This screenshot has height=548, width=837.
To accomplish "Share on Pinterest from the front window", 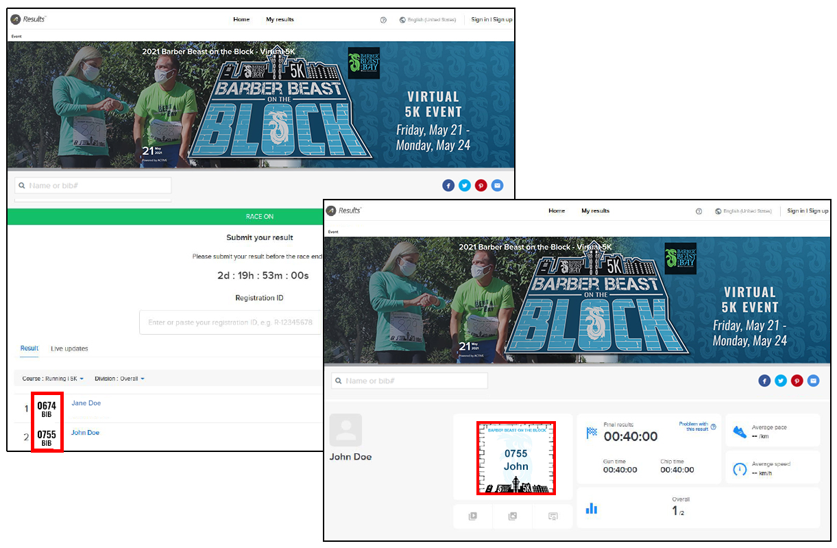I will [x=797, y=381].
